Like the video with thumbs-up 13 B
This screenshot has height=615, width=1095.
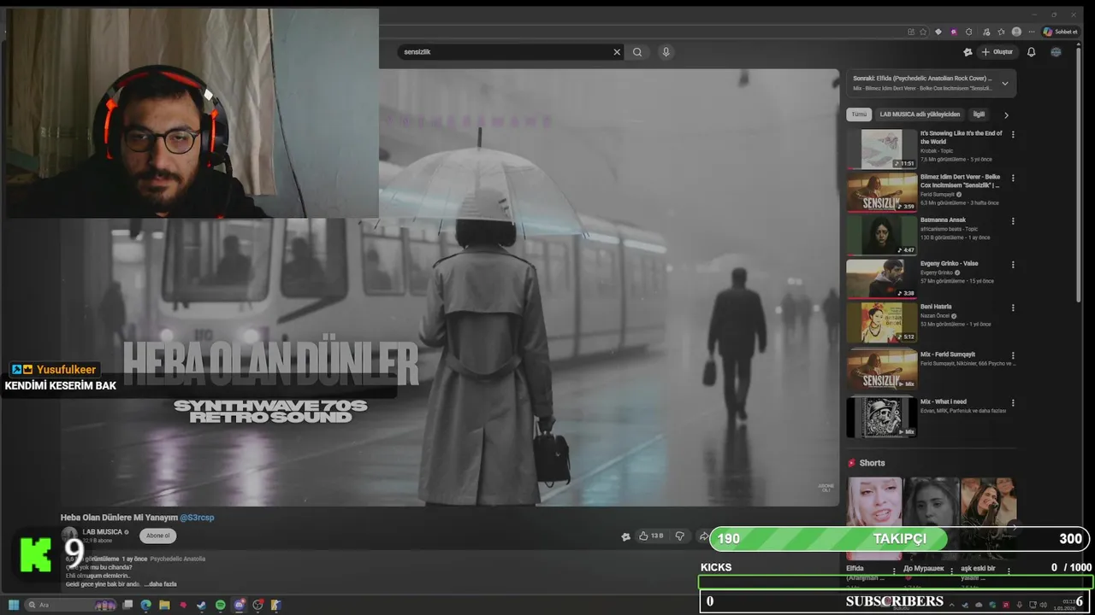[x=651, y=536]
